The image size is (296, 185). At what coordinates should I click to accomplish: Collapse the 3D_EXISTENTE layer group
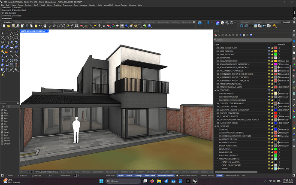click(x=215, y=126)
